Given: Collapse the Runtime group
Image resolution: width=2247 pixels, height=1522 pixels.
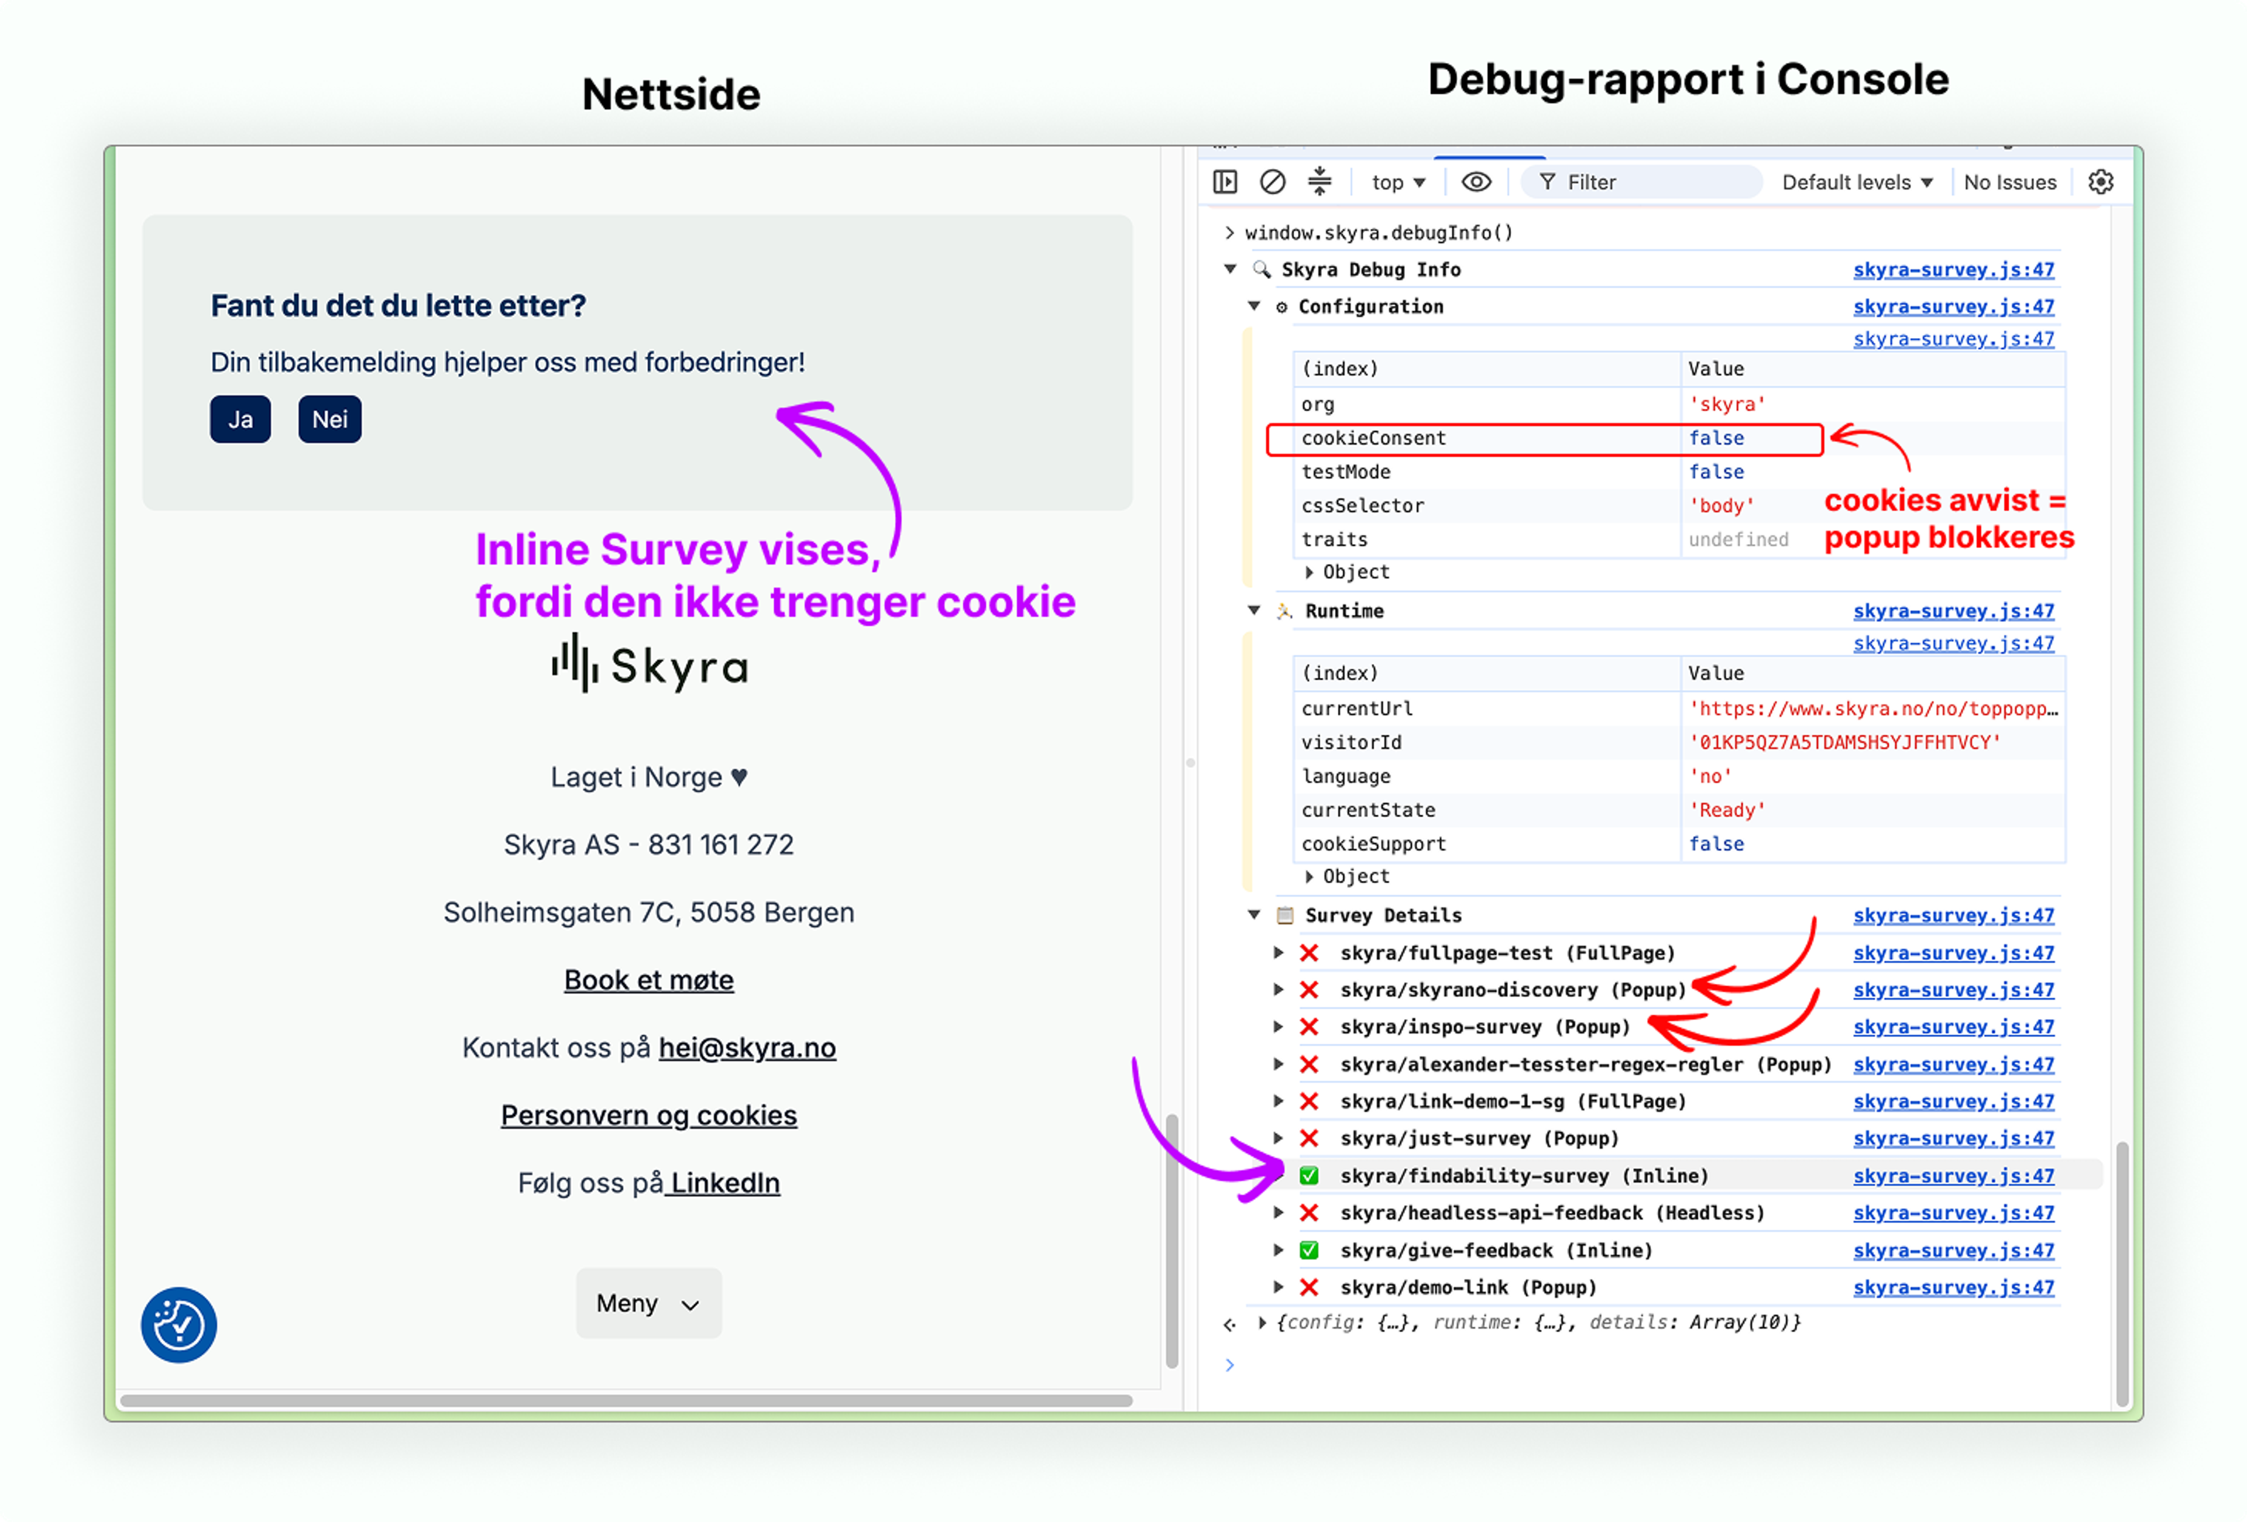Looking at the screenshot, I should point(1254,610).
